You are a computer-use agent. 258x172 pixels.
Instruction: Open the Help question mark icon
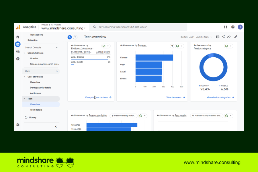[233, 27]
